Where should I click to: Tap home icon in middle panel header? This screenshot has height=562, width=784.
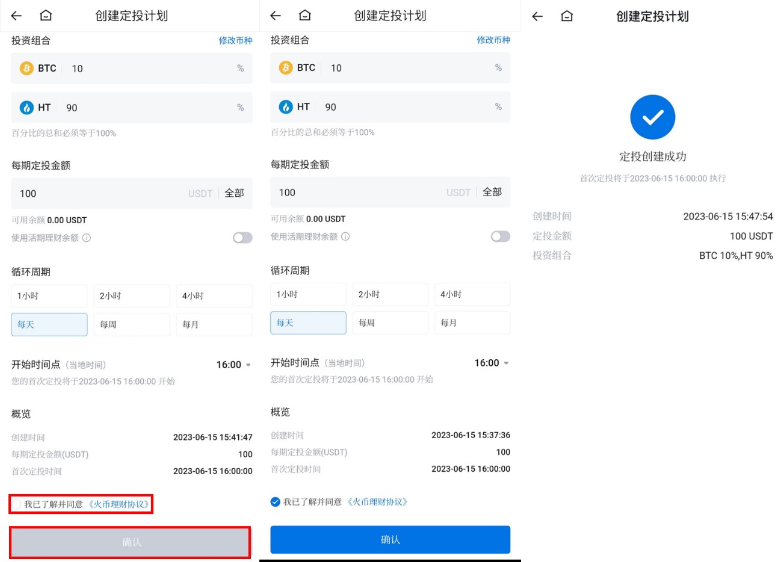click(x=305, y=15)
